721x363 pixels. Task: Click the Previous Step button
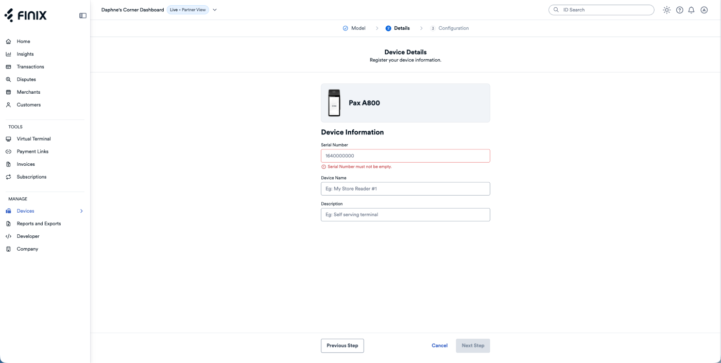pyautogui.click(x=342, y=345)
